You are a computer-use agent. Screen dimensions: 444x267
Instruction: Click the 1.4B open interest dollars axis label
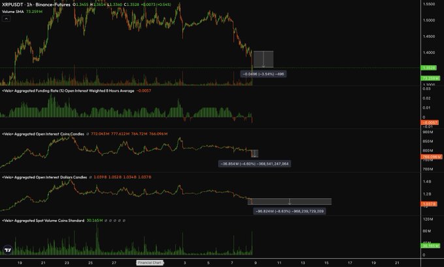coord(427,182)
